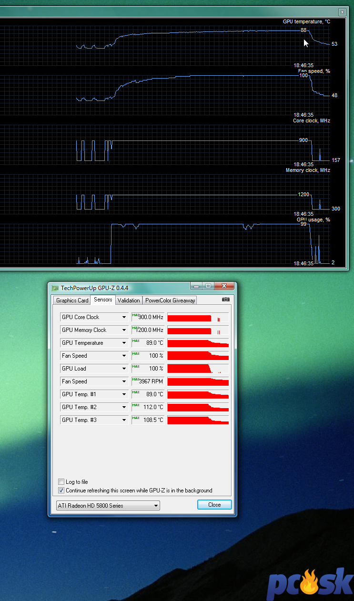Click the GPU temperature, °C graph label
Screen dimensions: 354x601
(306, 22)
